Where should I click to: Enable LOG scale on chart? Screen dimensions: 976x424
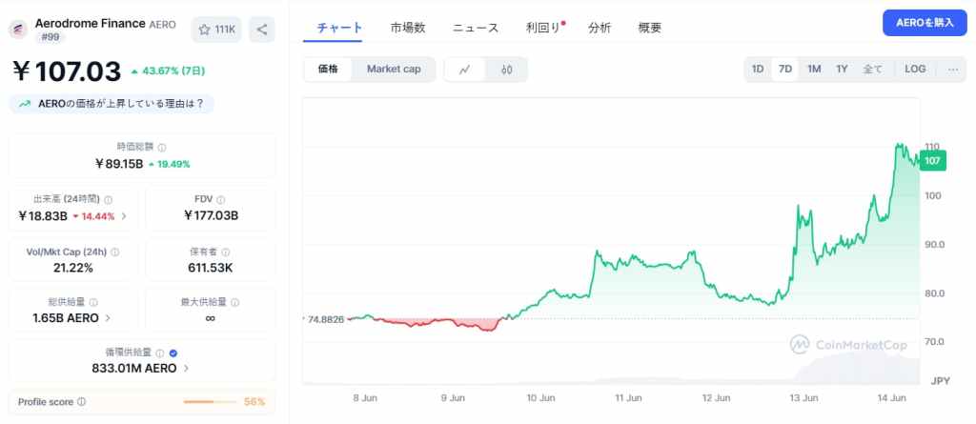(915, 70)
